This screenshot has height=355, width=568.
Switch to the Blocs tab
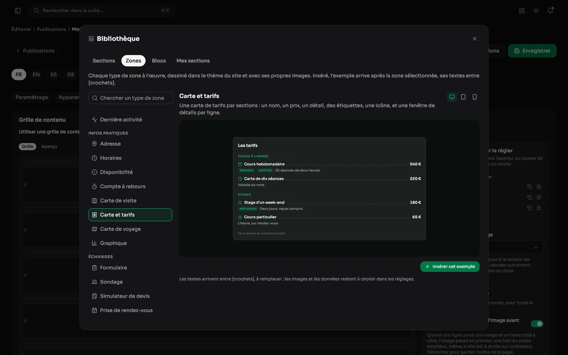click(159, 61)
